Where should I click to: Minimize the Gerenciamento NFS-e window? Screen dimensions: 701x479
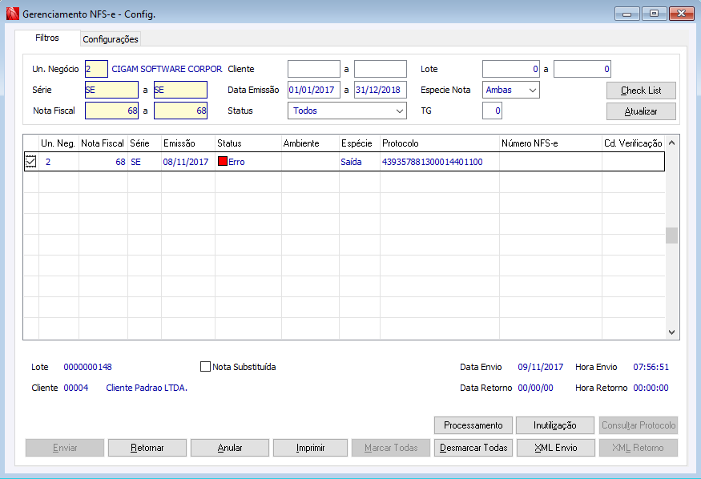[627, 14]
